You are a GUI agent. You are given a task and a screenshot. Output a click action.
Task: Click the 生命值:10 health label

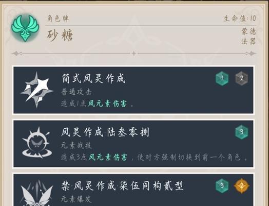(x=240, y=18)
